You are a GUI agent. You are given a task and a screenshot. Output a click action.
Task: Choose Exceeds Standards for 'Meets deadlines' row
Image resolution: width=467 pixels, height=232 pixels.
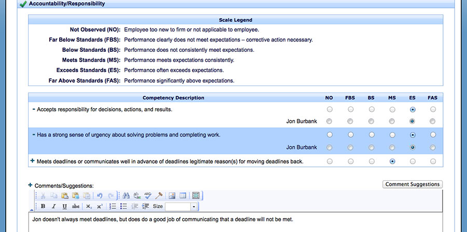coord(413,162)
